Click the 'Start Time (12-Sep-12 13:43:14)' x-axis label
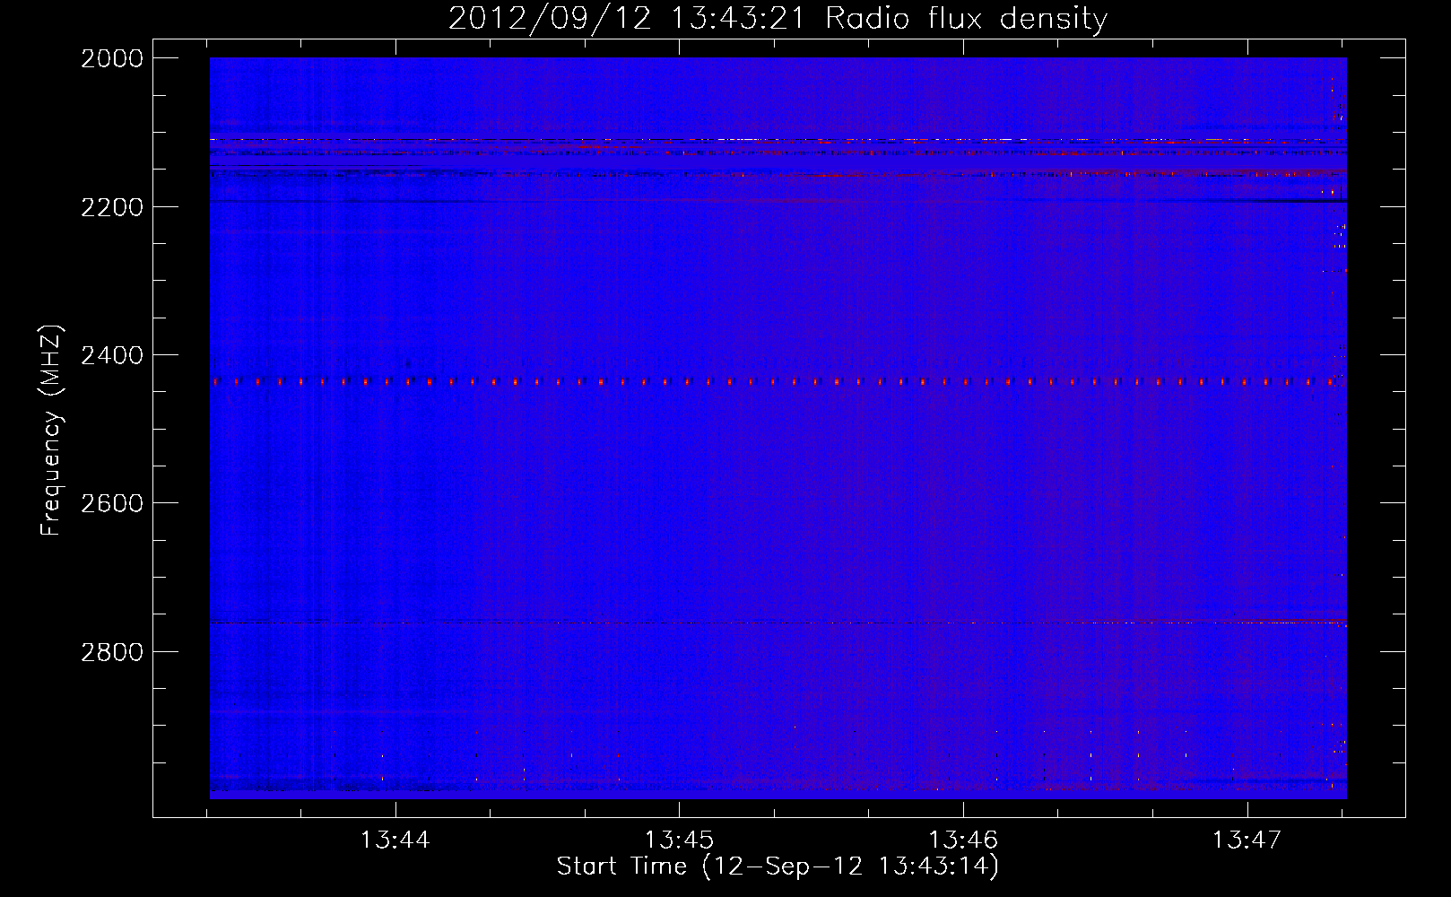 coord(778,867)
